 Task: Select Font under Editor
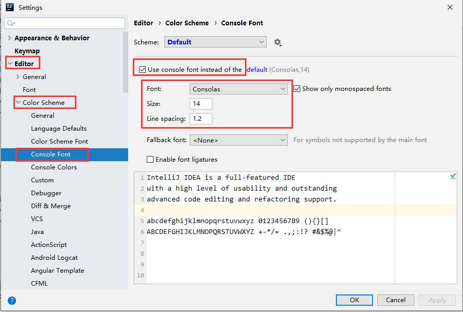tap(29, 89)
